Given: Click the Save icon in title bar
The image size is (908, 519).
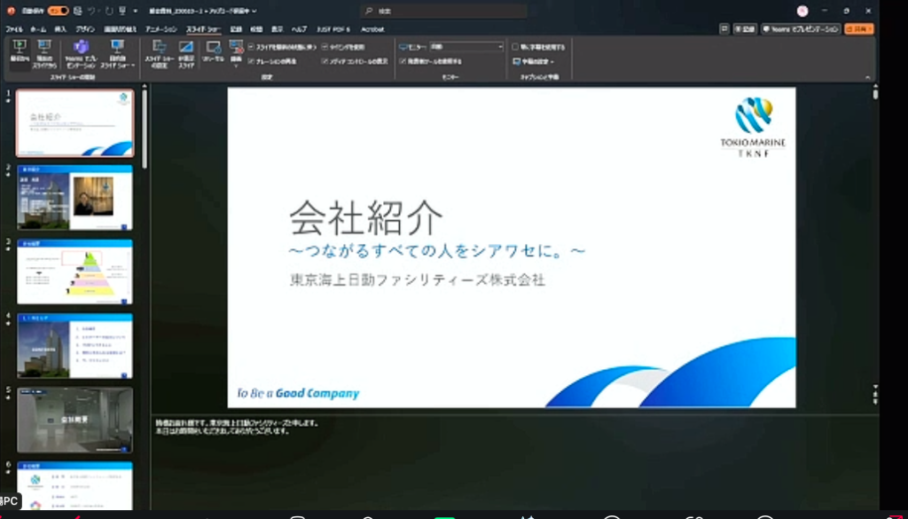Looking at the screenshot, I should tap(78, 11).
